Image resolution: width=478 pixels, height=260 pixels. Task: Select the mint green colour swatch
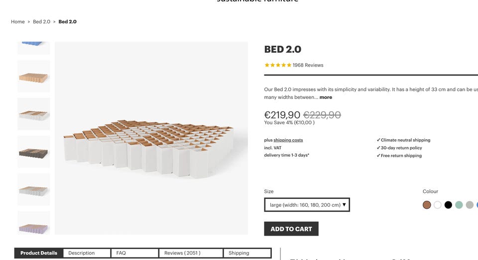459,205
